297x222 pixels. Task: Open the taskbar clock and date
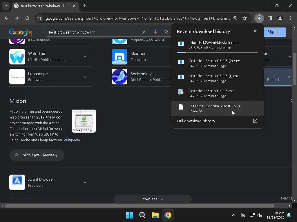pos(276,215)
